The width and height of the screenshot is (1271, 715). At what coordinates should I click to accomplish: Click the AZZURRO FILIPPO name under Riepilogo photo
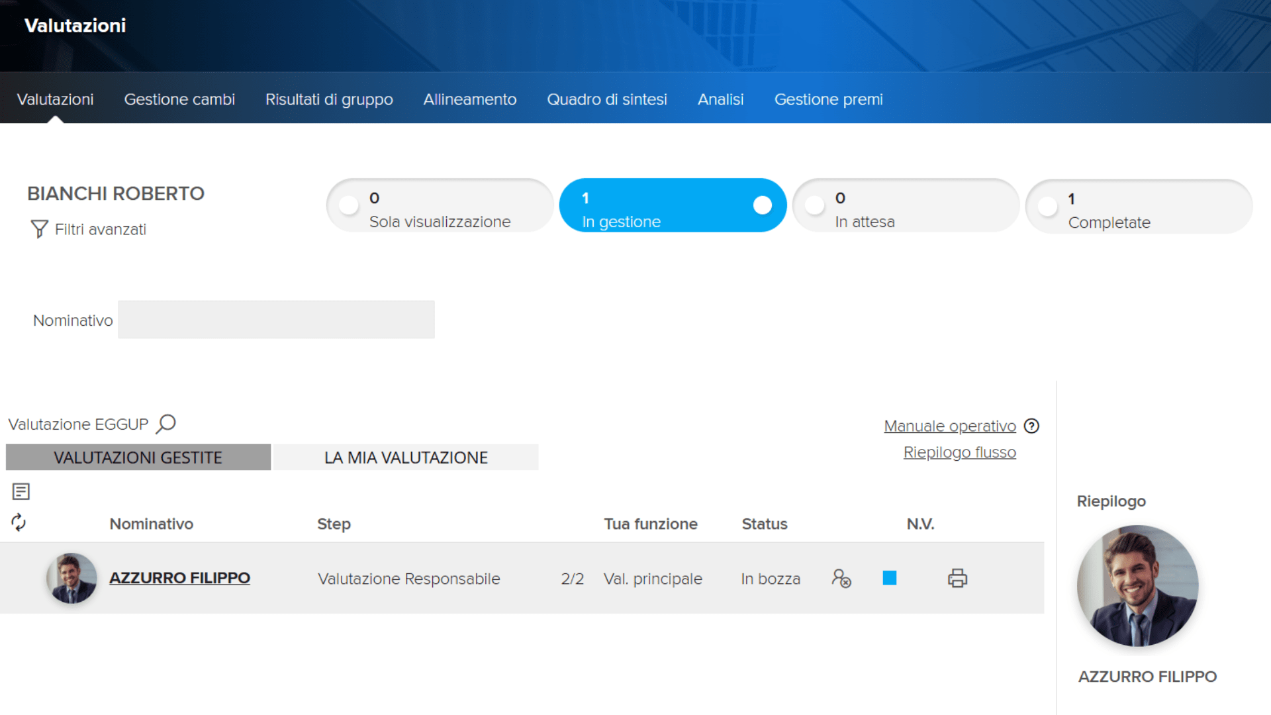pyautogui.click(x=1147, y=677)
